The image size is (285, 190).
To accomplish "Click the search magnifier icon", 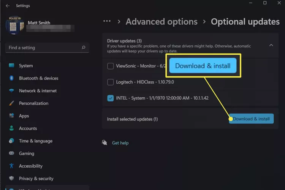I will click(x=84, y=47).
